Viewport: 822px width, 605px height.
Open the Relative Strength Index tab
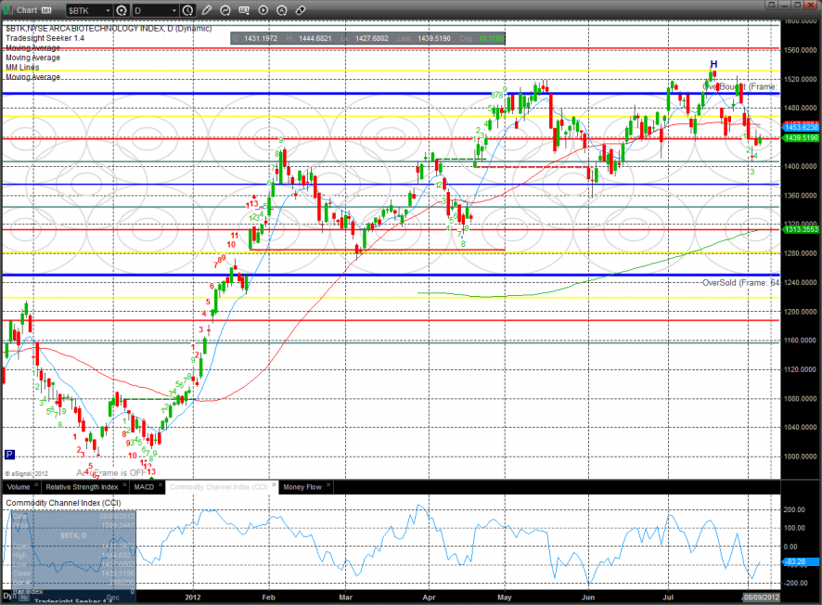pyautogui.click(x=82, y=486)
